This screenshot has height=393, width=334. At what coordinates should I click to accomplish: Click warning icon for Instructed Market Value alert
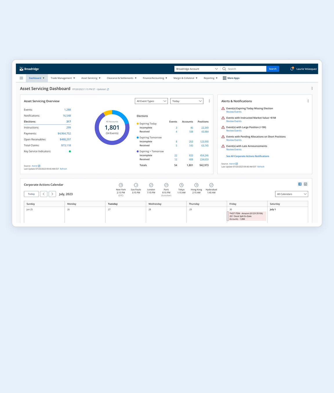point(223,118)
